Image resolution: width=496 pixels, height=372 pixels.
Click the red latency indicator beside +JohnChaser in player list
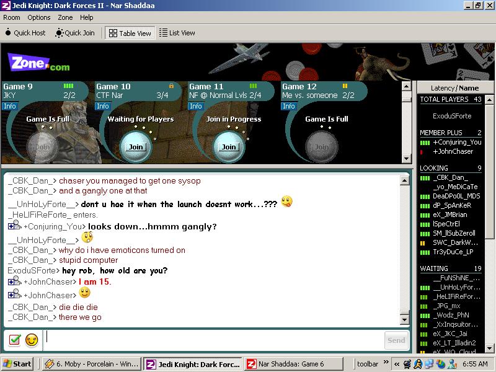(422, 152)
